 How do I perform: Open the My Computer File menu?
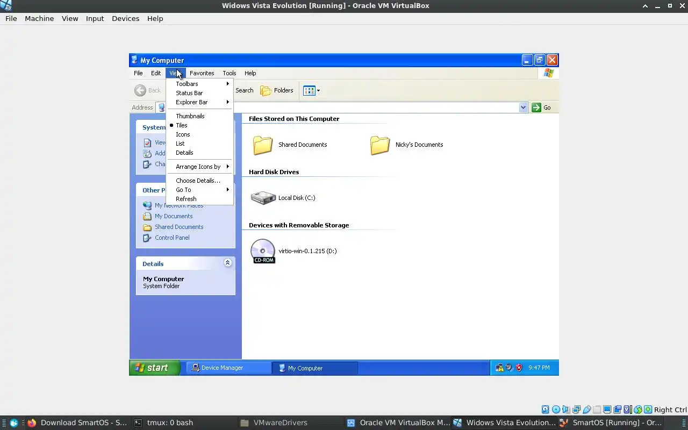pos(138,73)
